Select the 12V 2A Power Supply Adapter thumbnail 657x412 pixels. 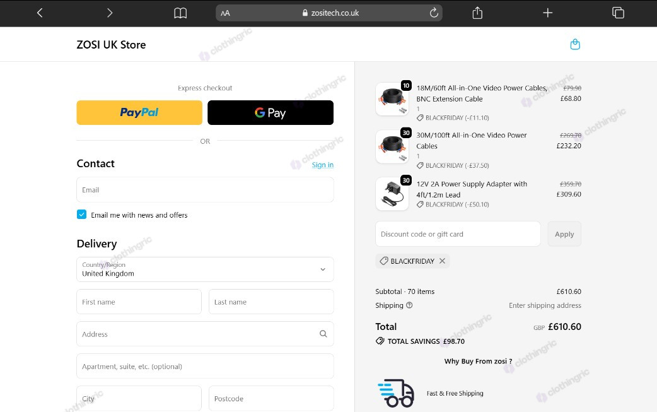392,194
